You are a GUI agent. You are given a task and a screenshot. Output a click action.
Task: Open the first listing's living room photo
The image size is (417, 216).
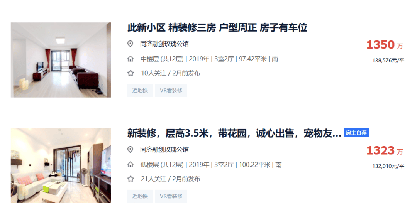coord(61,60)
